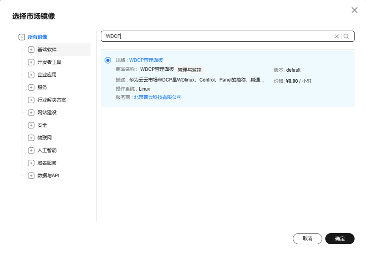Select the 安全 tree item
This screenshot has width=366, height=256.
tap(42, 125)
